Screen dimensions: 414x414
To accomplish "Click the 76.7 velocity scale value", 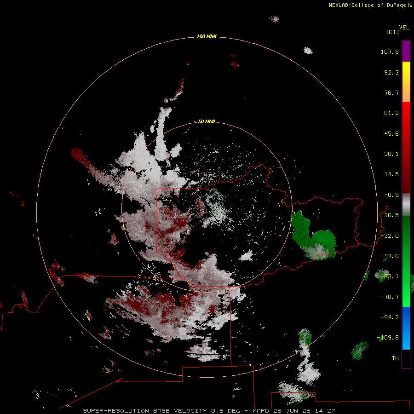I will point(391,92).
